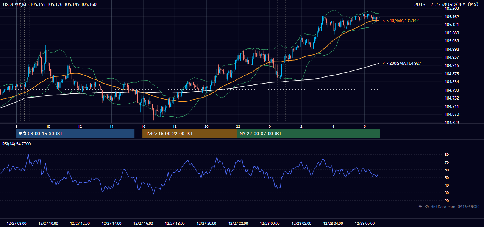Click the 12/28 06:00 bottom time label
This screenshot has height=227, width=484.
tap(365, 224)
